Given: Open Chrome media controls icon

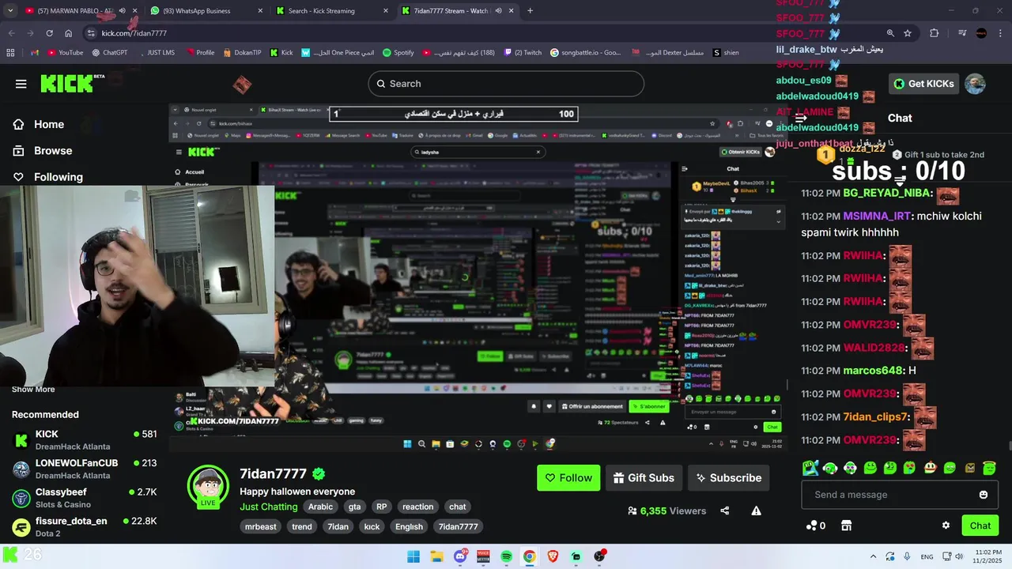Looking at the screenshot, I should click(961, 33).
